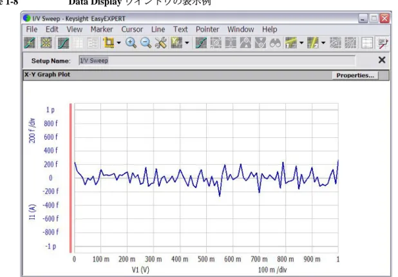This screenshot has width=398, height=277.
Task: Click the first graph curve toolbar icon
Action: [30, 43]
